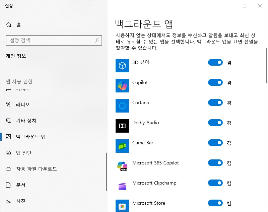Click the 앱 진단 chart icon
Screen dimensions: 268x212
[8, 153]
